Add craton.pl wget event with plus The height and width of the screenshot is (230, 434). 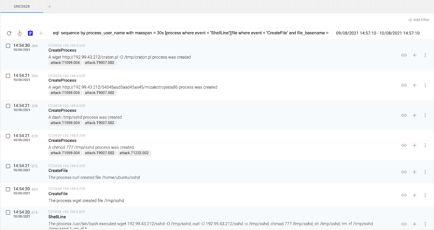point(414,55)
